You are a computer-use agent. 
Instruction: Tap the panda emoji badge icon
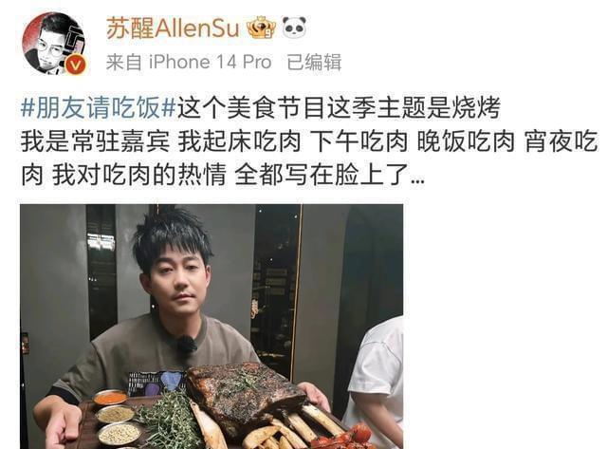pos(294,28)
